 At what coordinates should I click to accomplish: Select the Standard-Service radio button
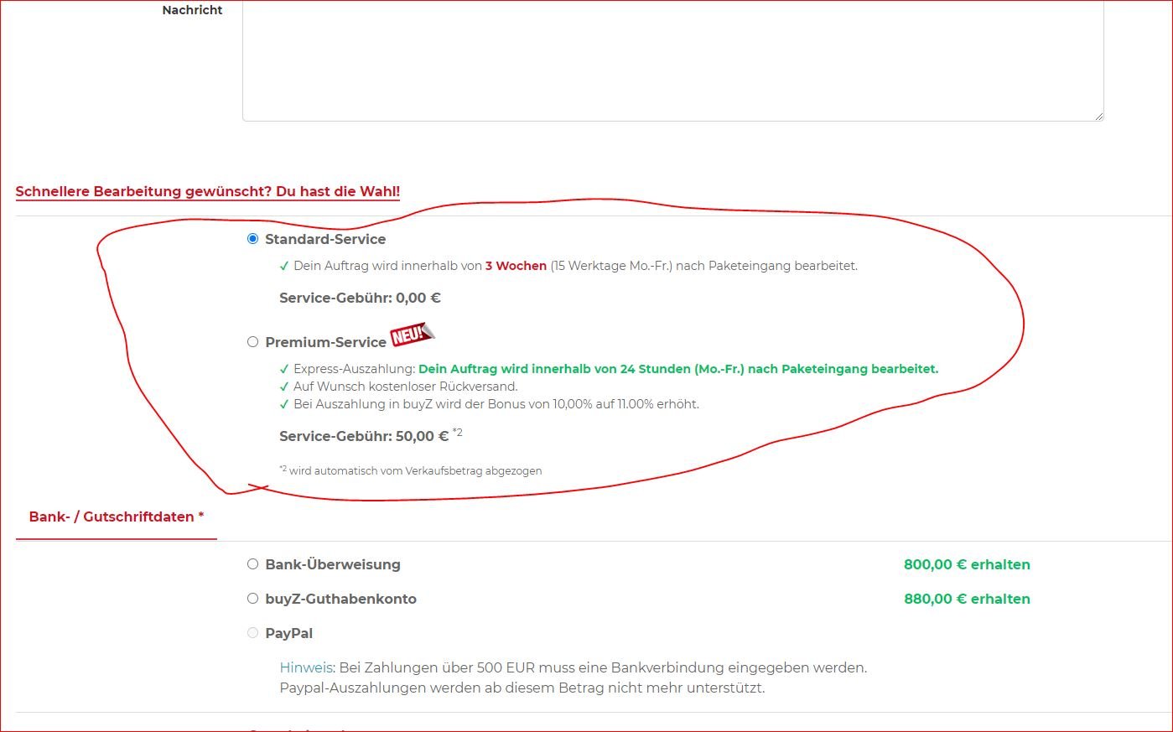coord(252,239)
